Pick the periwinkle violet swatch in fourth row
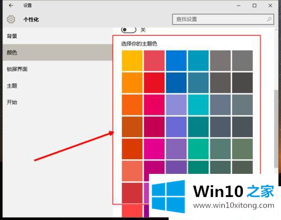Viewport: 281px width, 220px height. pyautogui.click(x=176, y=127)
